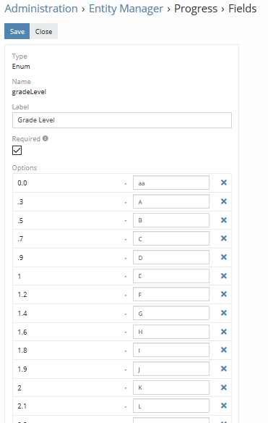Go to Administration breadcrumb link
Screen dimensions: 268x423
(x=41, y=9)
